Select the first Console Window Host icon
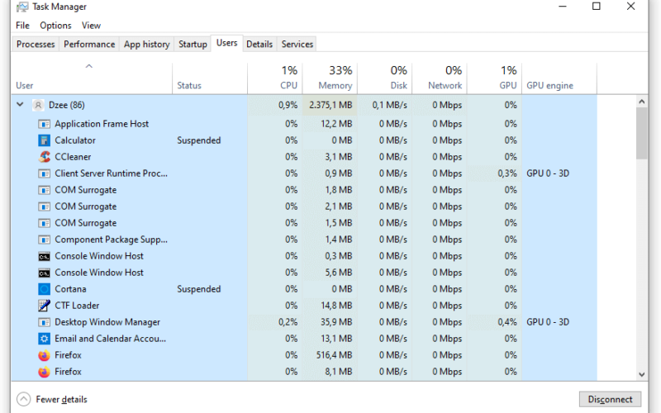This screenshot has height=413, width=661. pos(44,256)
